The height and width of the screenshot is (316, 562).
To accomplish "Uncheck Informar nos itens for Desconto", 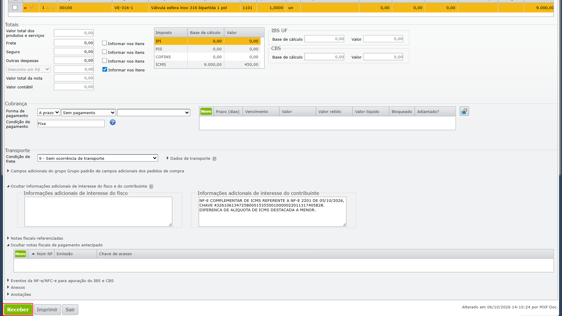I will click(x=105, y=69).
